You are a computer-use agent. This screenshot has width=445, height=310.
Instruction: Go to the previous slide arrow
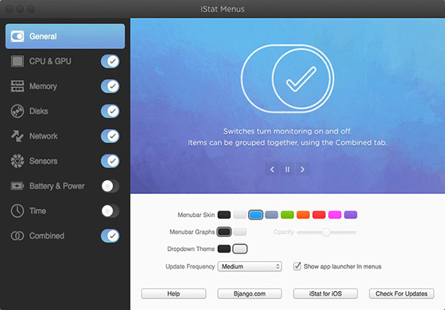(272, 170)
